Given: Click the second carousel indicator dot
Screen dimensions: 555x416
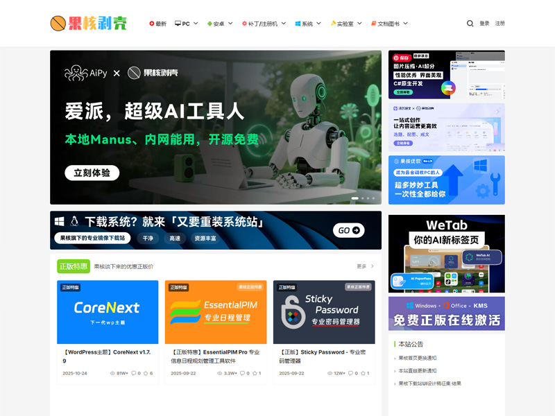Looking at the screenshot, I should click(363, 198).
